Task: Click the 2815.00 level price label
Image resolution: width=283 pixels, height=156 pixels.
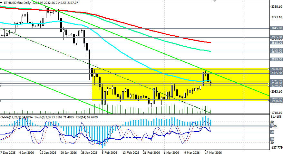Action: [277, 43]
